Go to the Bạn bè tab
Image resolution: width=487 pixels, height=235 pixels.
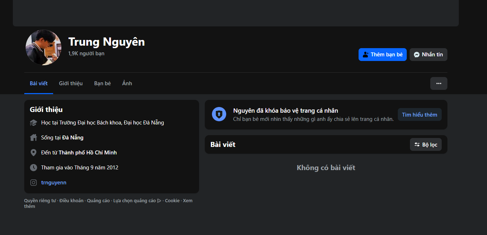point(102,83)
